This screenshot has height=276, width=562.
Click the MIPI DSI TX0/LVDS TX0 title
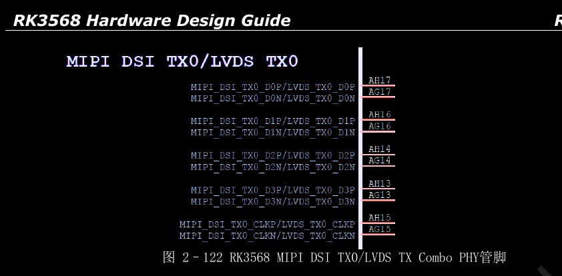click(182, 62)
